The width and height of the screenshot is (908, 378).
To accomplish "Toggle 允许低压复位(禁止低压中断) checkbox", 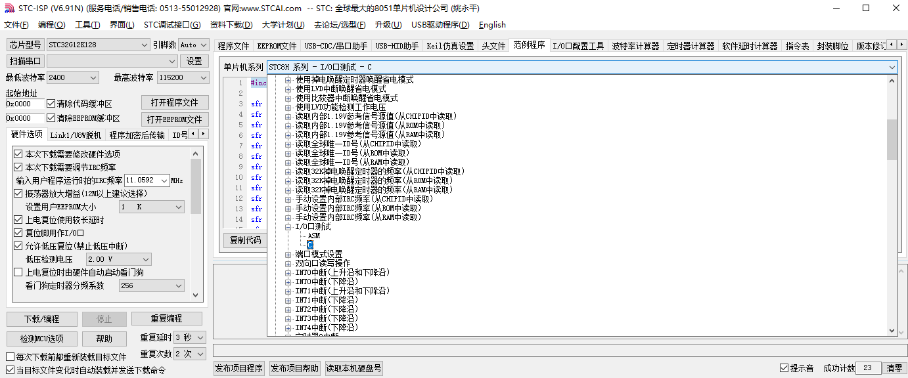I will 18,246.
